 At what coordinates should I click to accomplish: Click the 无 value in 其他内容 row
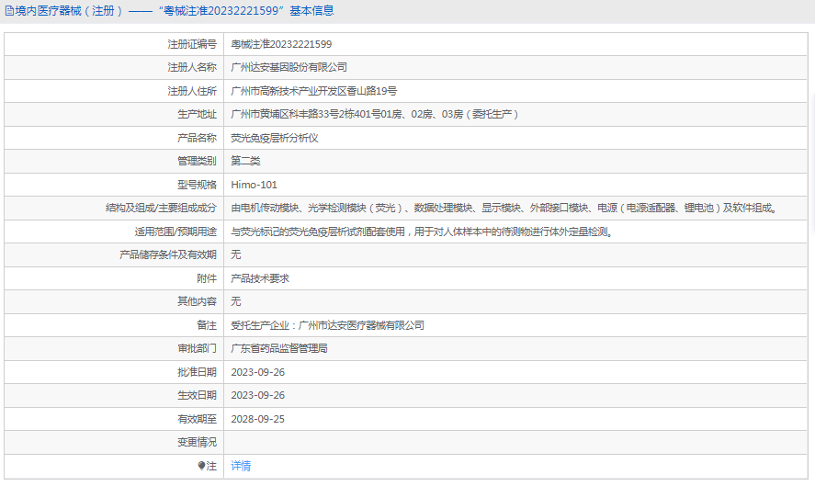tap(236, 301)
